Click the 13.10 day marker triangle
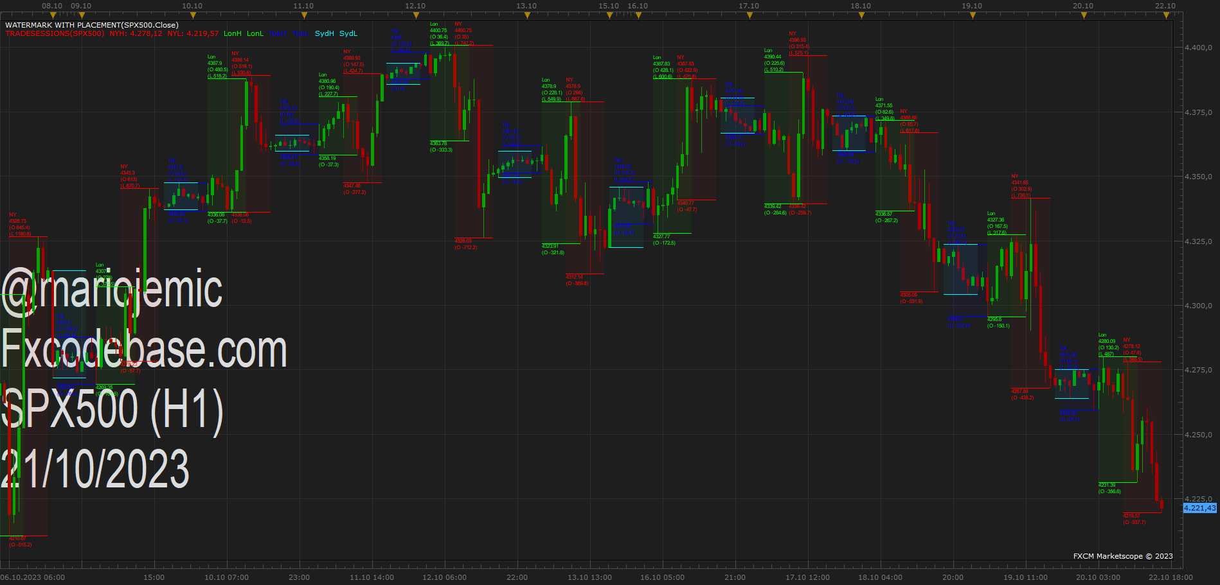Image resolution: width=1220 pixels, height=585 pixels. click(x=527, y=15)
